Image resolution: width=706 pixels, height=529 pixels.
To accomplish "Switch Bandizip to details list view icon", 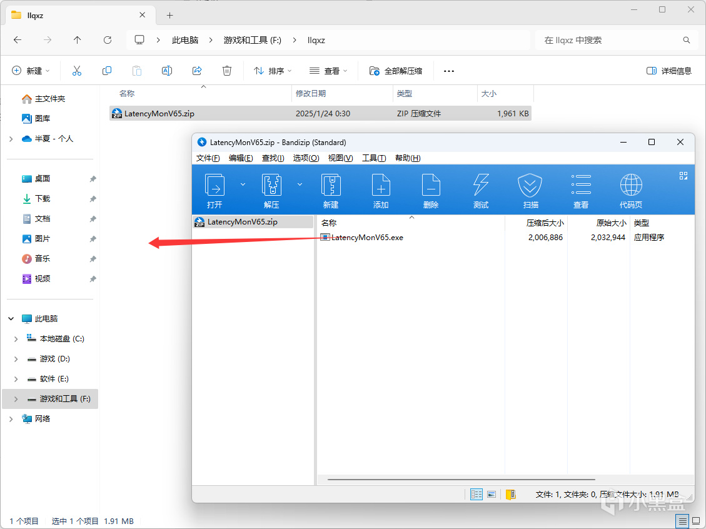I will tap(477, 495).
